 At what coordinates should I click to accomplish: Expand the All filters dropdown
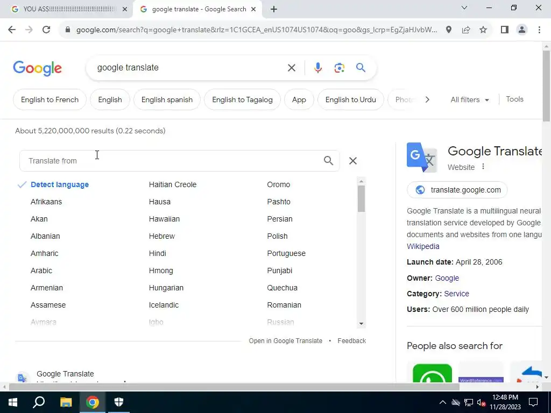[470, 99]
